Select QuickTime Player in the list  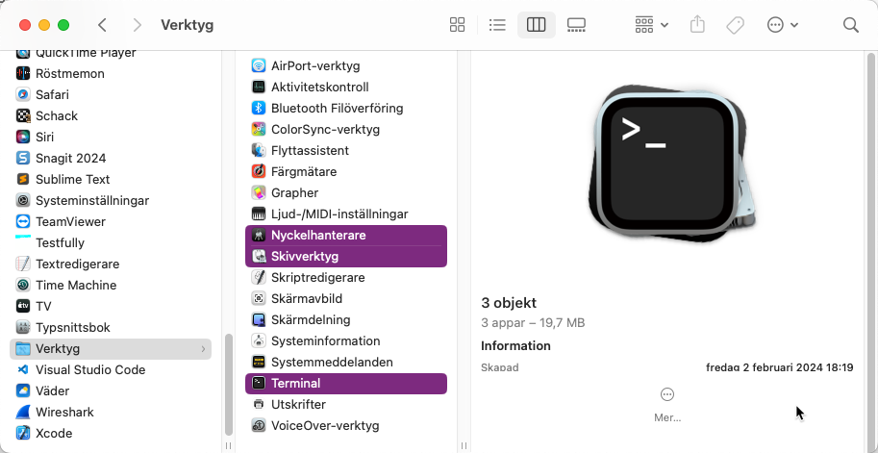[x=111, y=54]
